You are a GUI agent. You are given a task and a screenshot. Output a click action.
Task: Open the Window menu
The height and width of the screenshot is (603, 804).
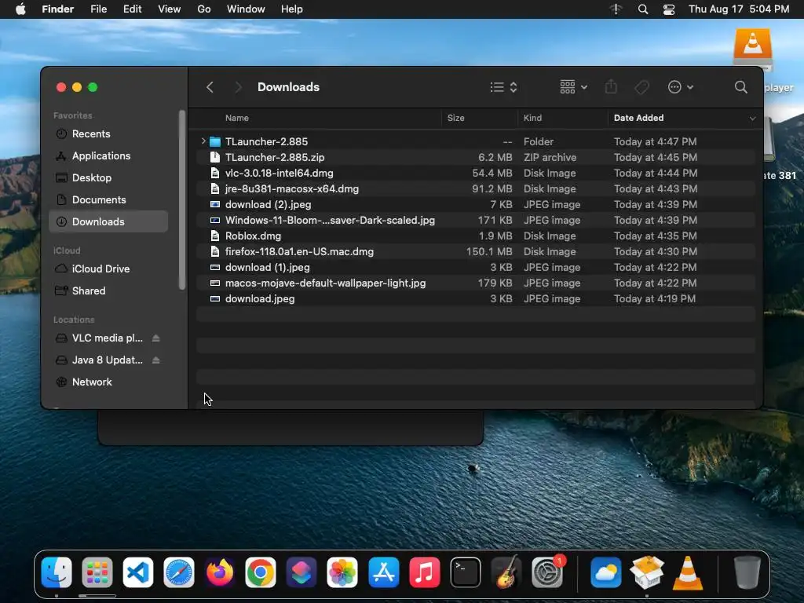pyautogui.click(x=246, y=9)
